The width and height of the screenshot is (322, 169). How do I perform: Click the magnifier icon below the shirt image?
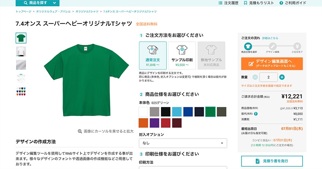point(80,131)
